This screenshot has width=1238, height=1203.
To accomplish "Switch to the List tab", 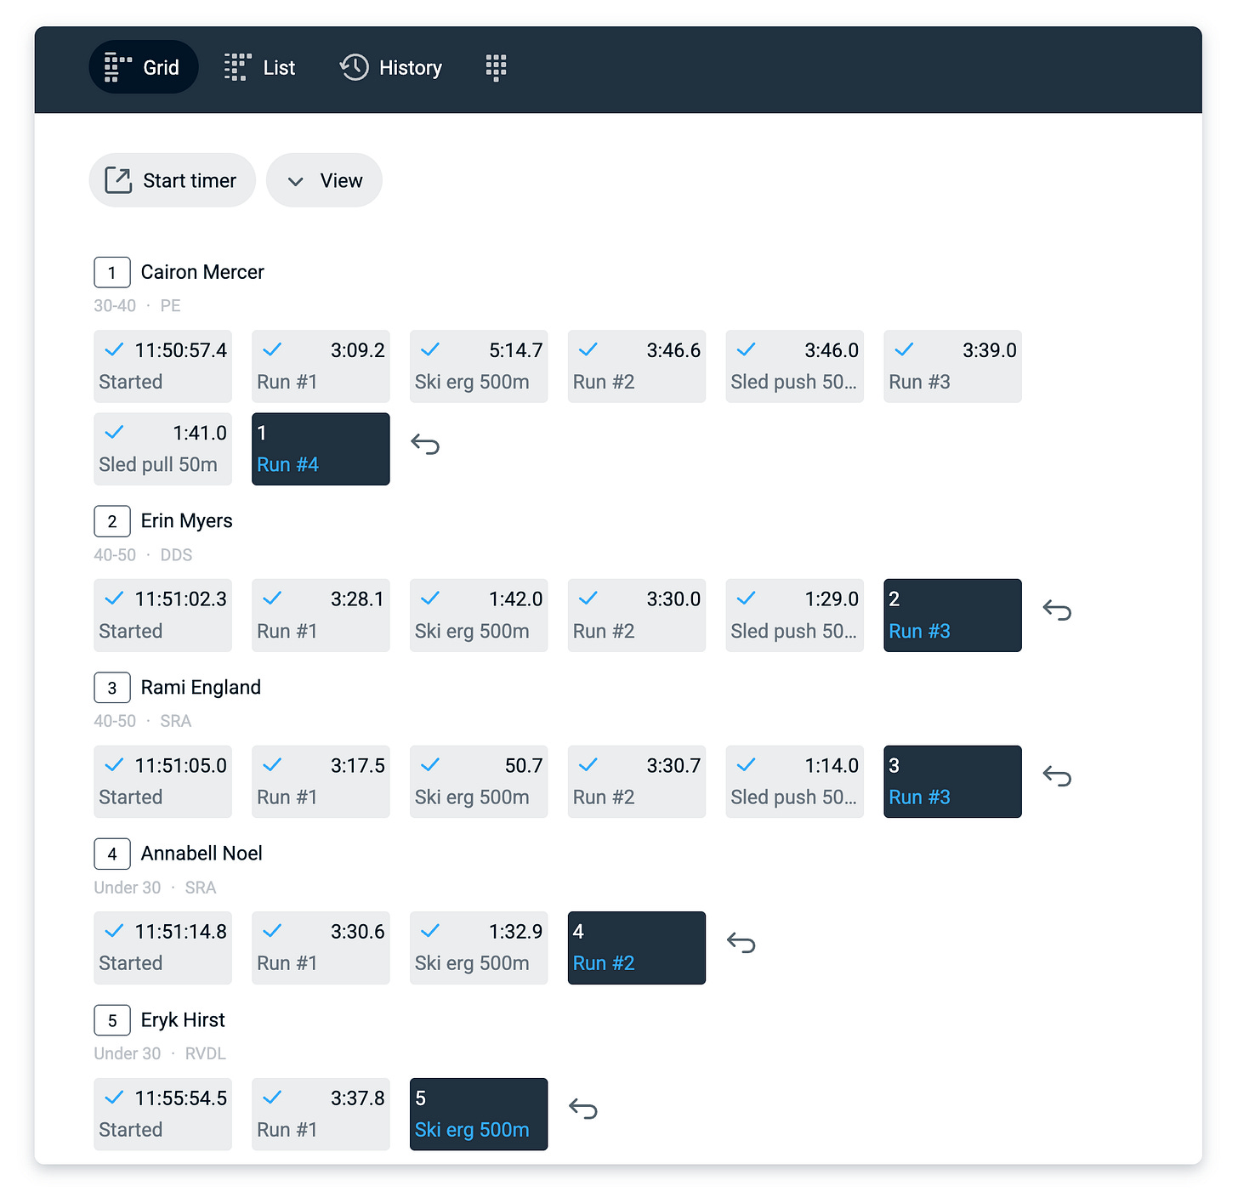I will 260,67.
